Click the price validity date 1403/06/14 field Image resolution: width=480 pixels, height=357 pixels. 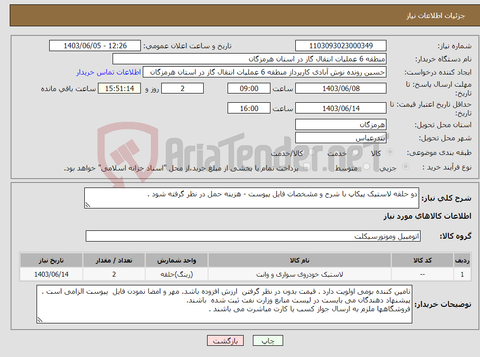(341, 108)
